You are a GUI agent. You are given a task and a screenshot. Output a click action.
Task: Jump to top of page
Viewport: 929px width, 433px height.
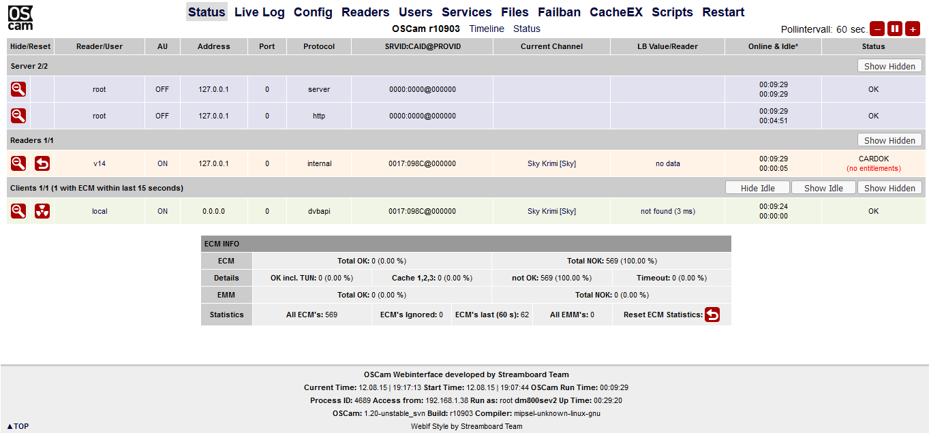click(x=18, y=426)
